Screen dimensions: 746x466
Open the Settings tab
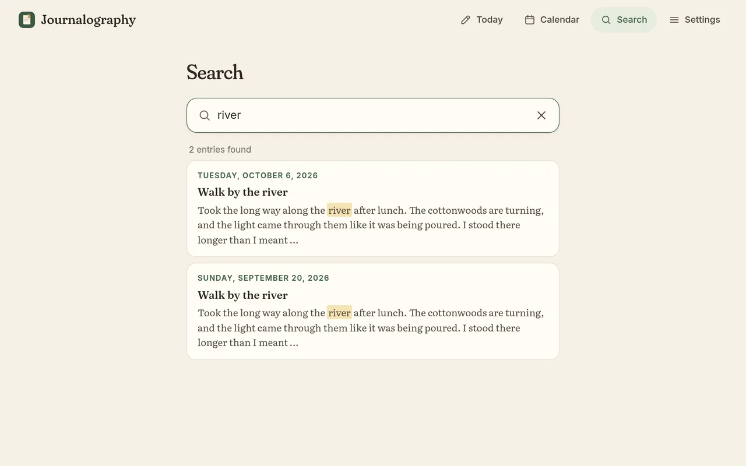point(695,20)
